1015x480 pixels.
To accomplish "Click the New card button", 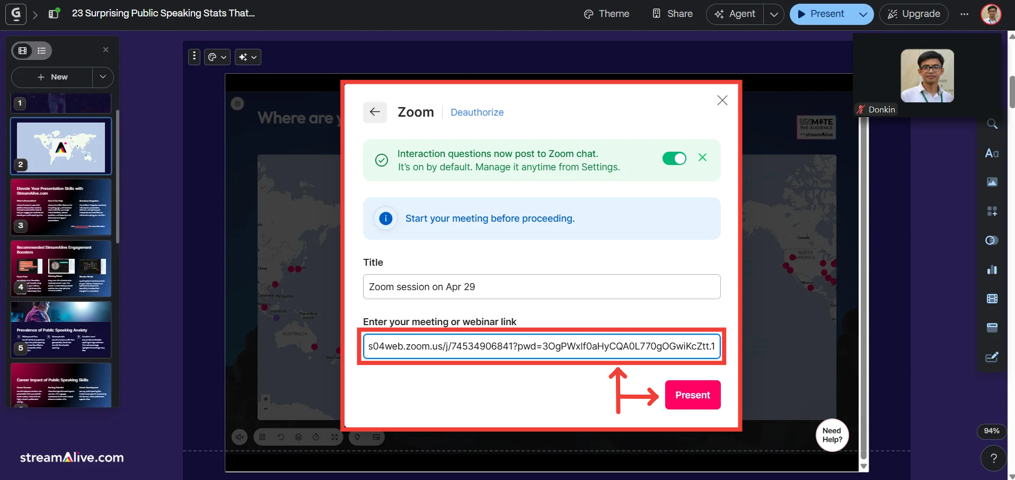I will pyautogui.click(x=52, y=77).
